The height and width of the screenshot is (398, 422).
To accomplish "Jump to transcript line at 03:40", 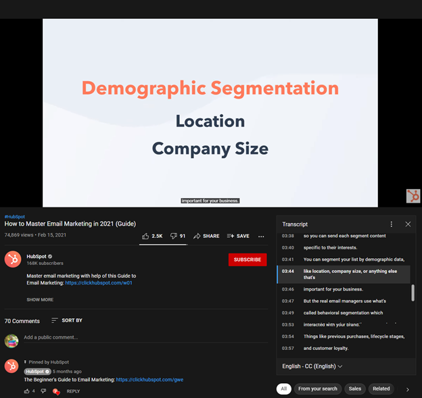I will (x=344, y=248).
